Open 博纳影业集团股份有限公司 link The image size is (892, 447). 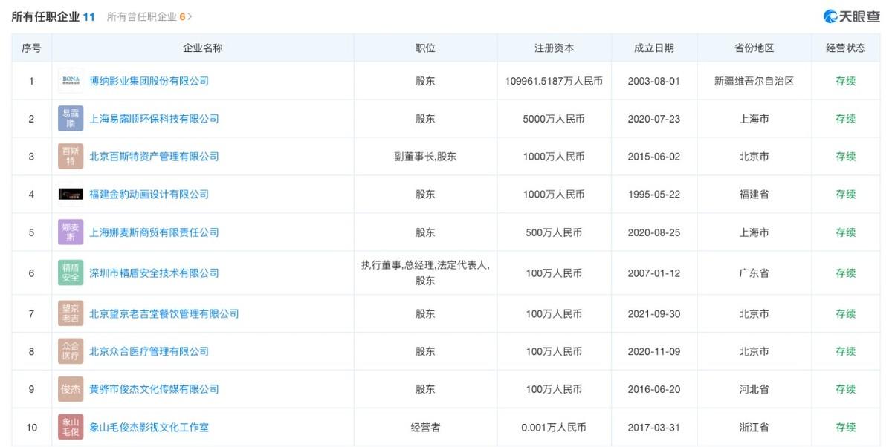(x=149, y=81)
